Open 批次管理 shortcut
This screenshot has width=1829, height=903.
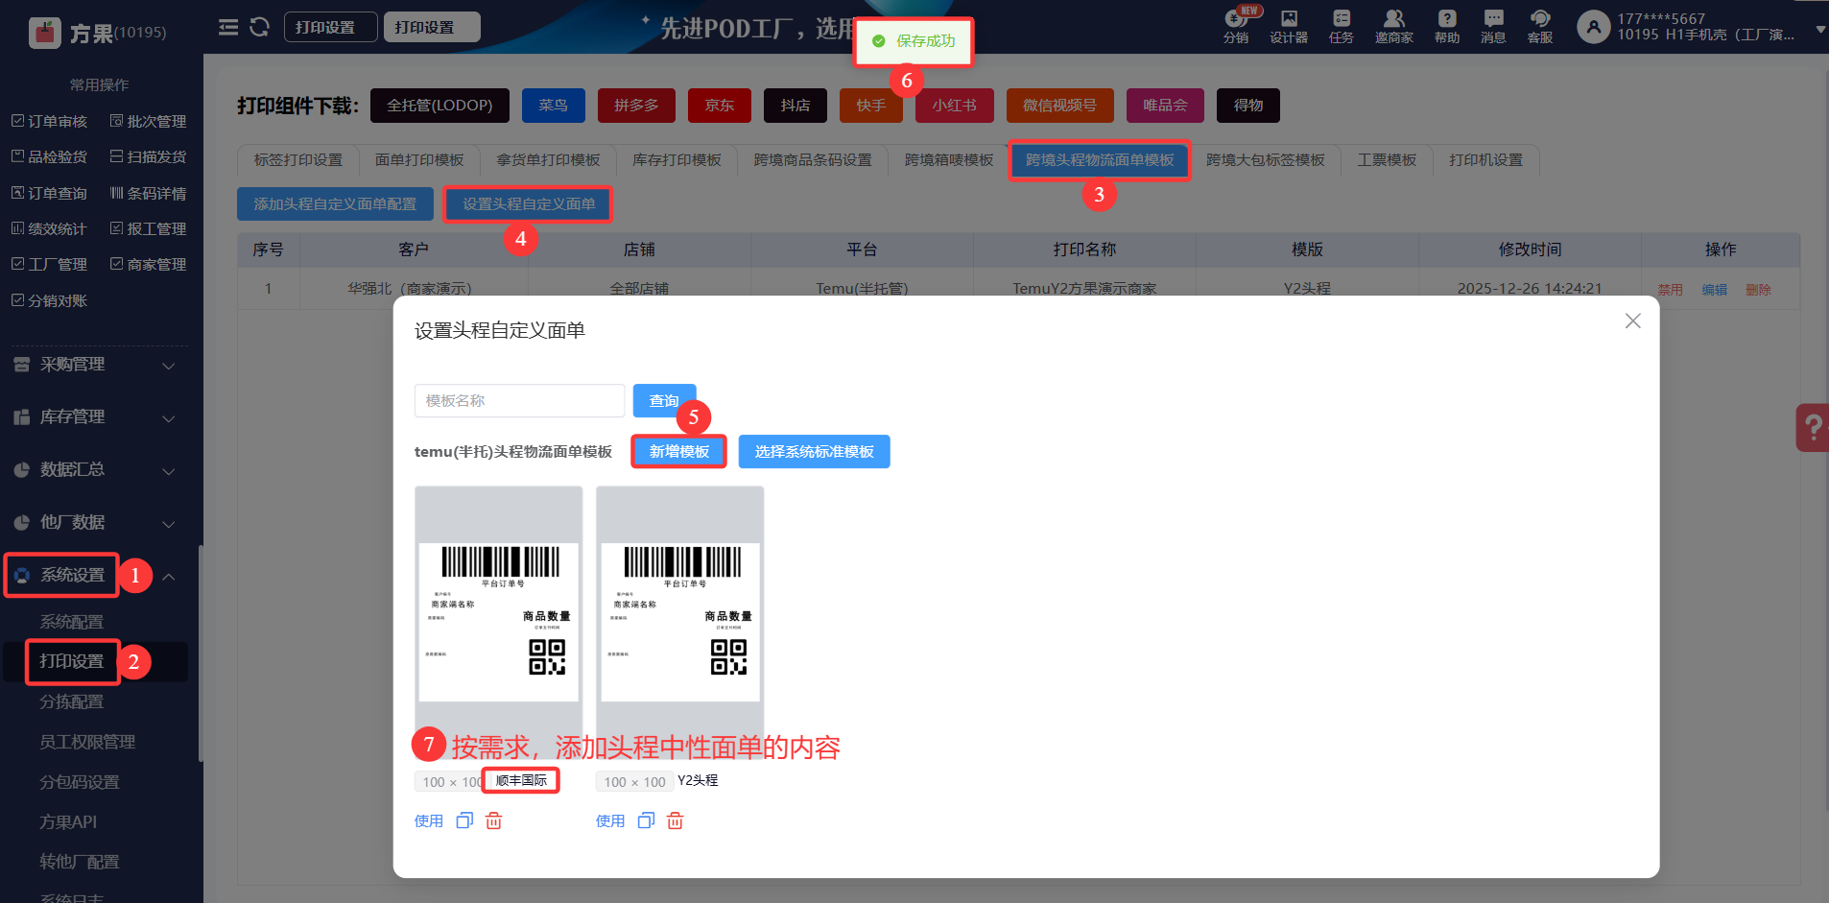pos(148,121)
